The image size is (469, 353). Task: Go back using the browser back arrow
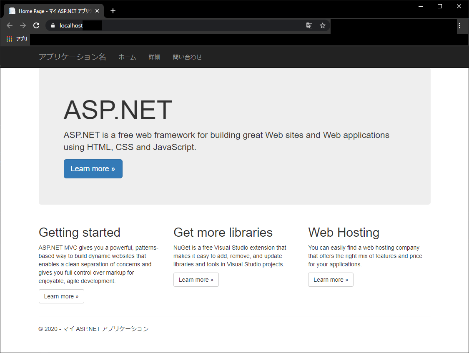(x=10, y=25)
